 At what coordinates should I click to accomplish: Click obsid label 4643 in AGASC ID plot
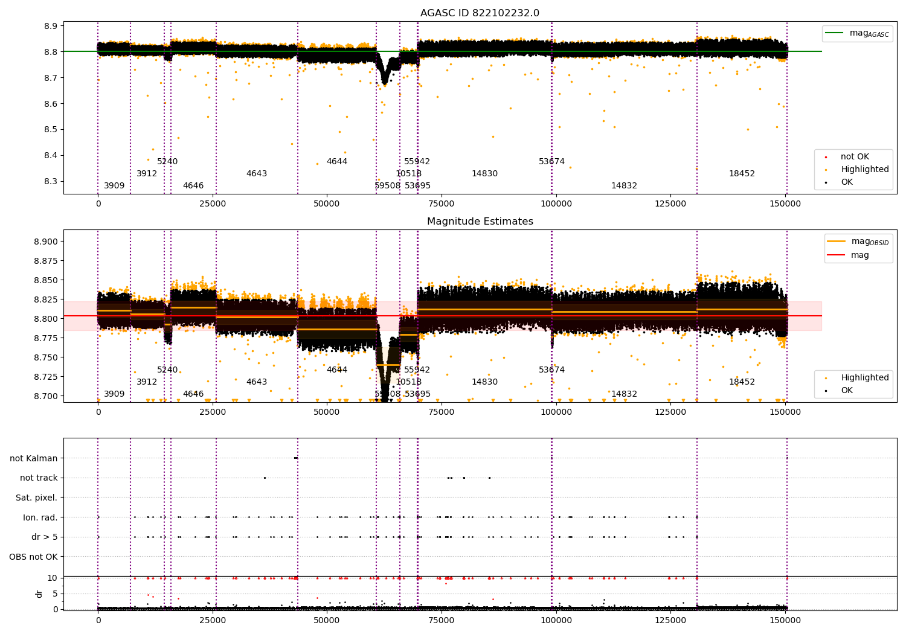(x=257, y=173)
